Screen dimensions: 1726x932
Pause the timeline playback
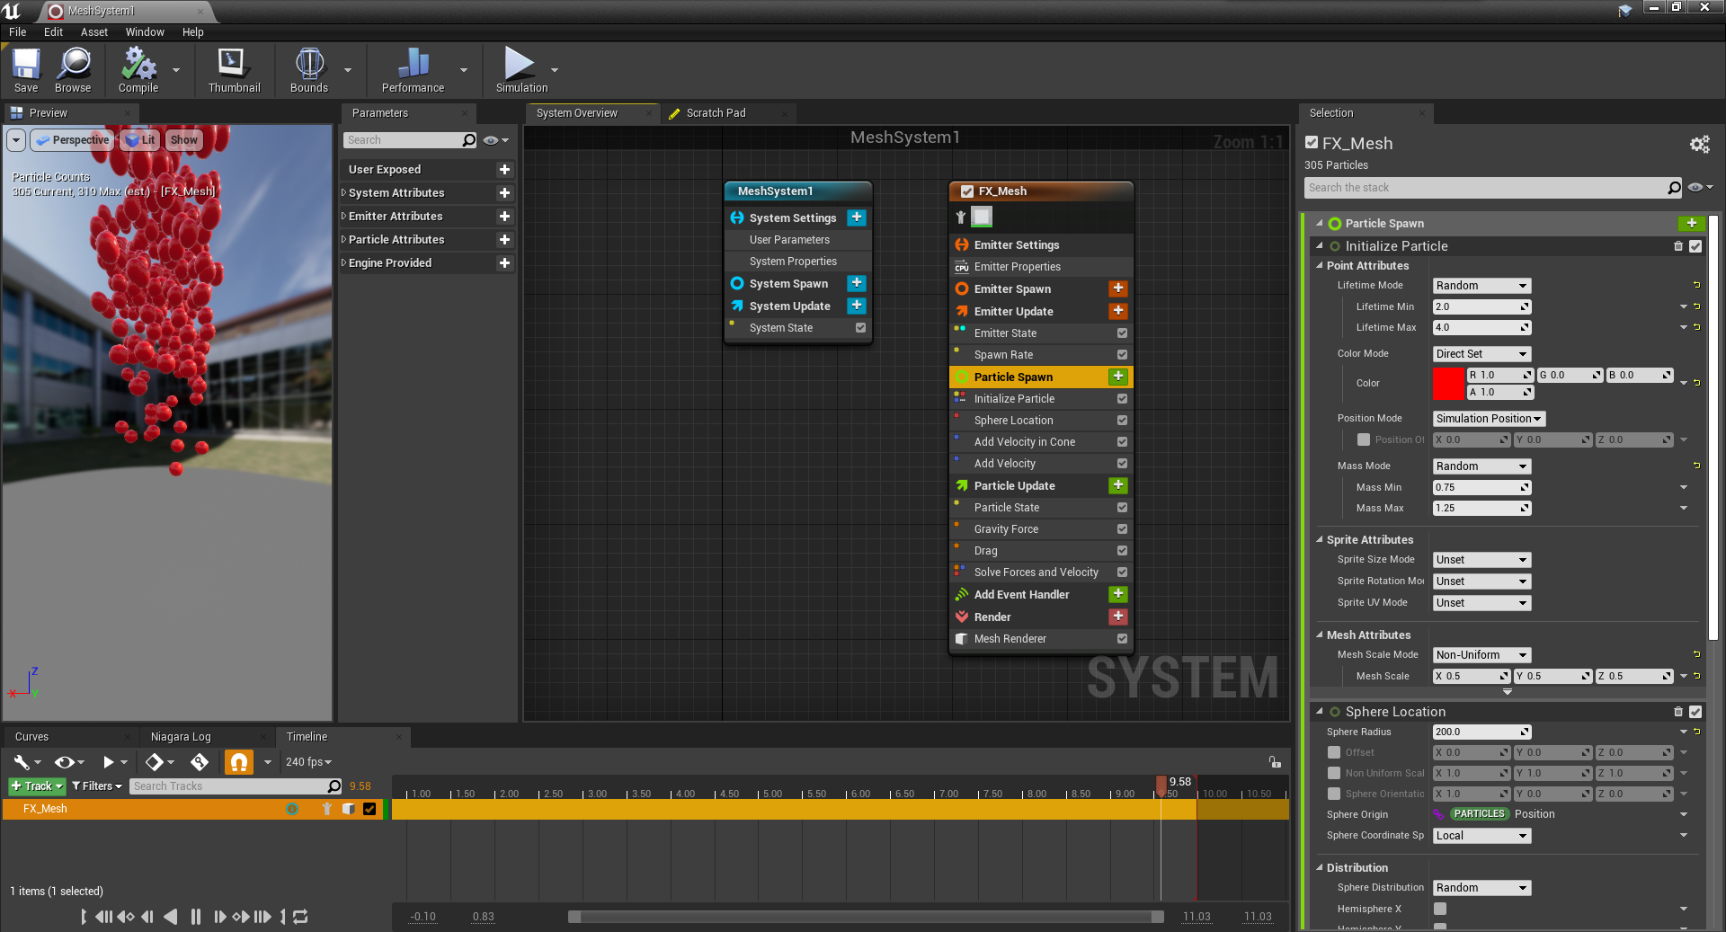pos(196,917)
